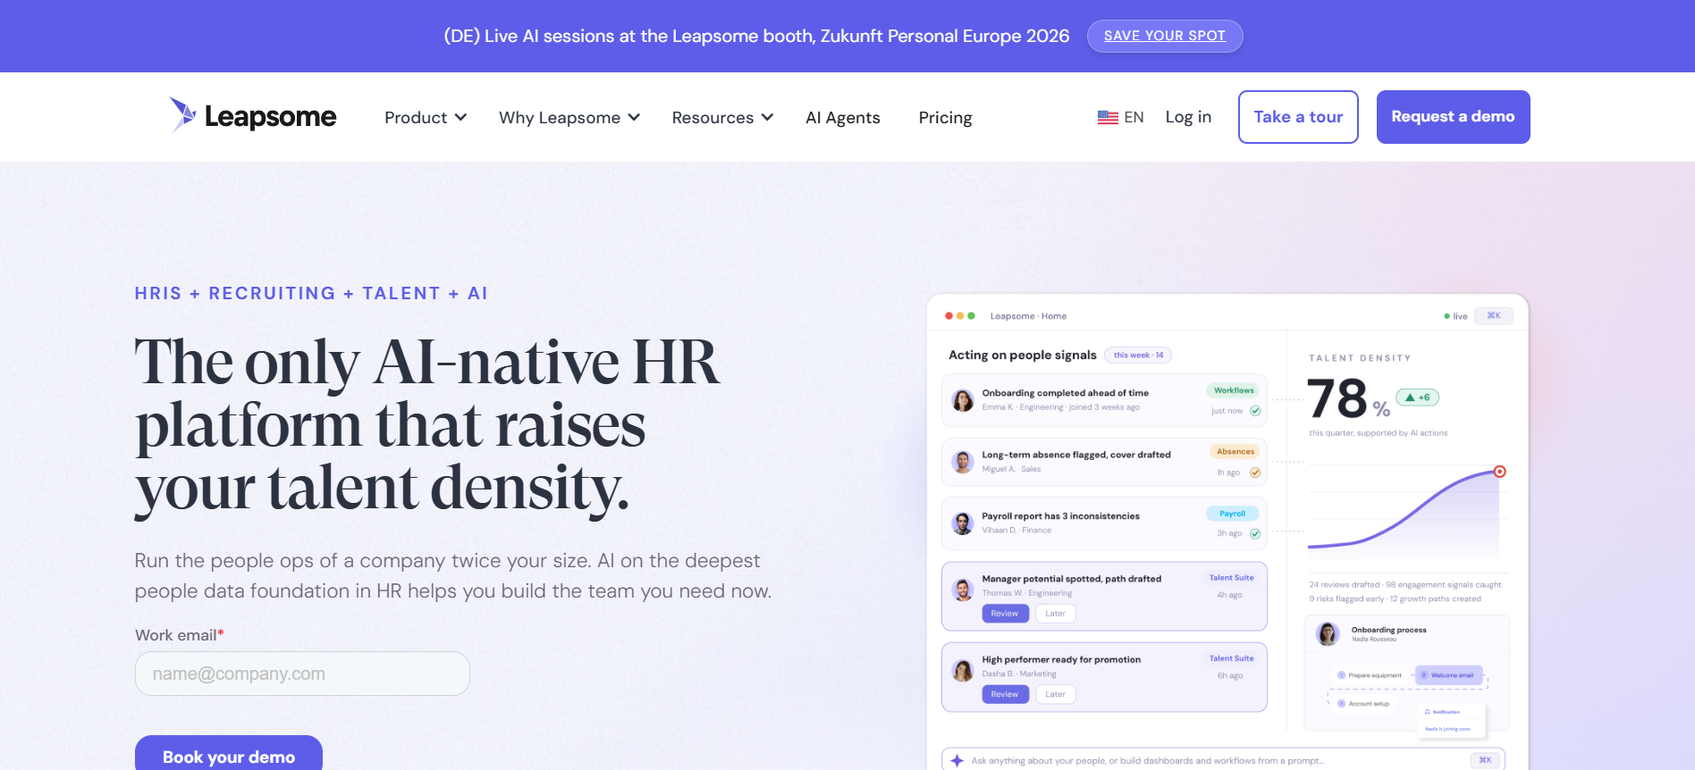Click Thomas W.'s avatar in the manager potential card
The height and width of the screenshot is (770, 1695).
point(963,590)
